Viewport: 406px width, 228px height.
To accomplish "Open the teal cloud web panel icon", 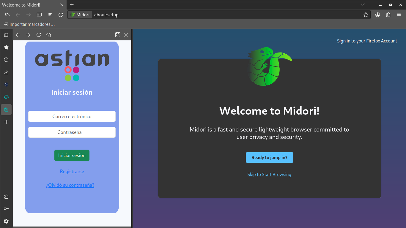I will [x=6, y=97].
